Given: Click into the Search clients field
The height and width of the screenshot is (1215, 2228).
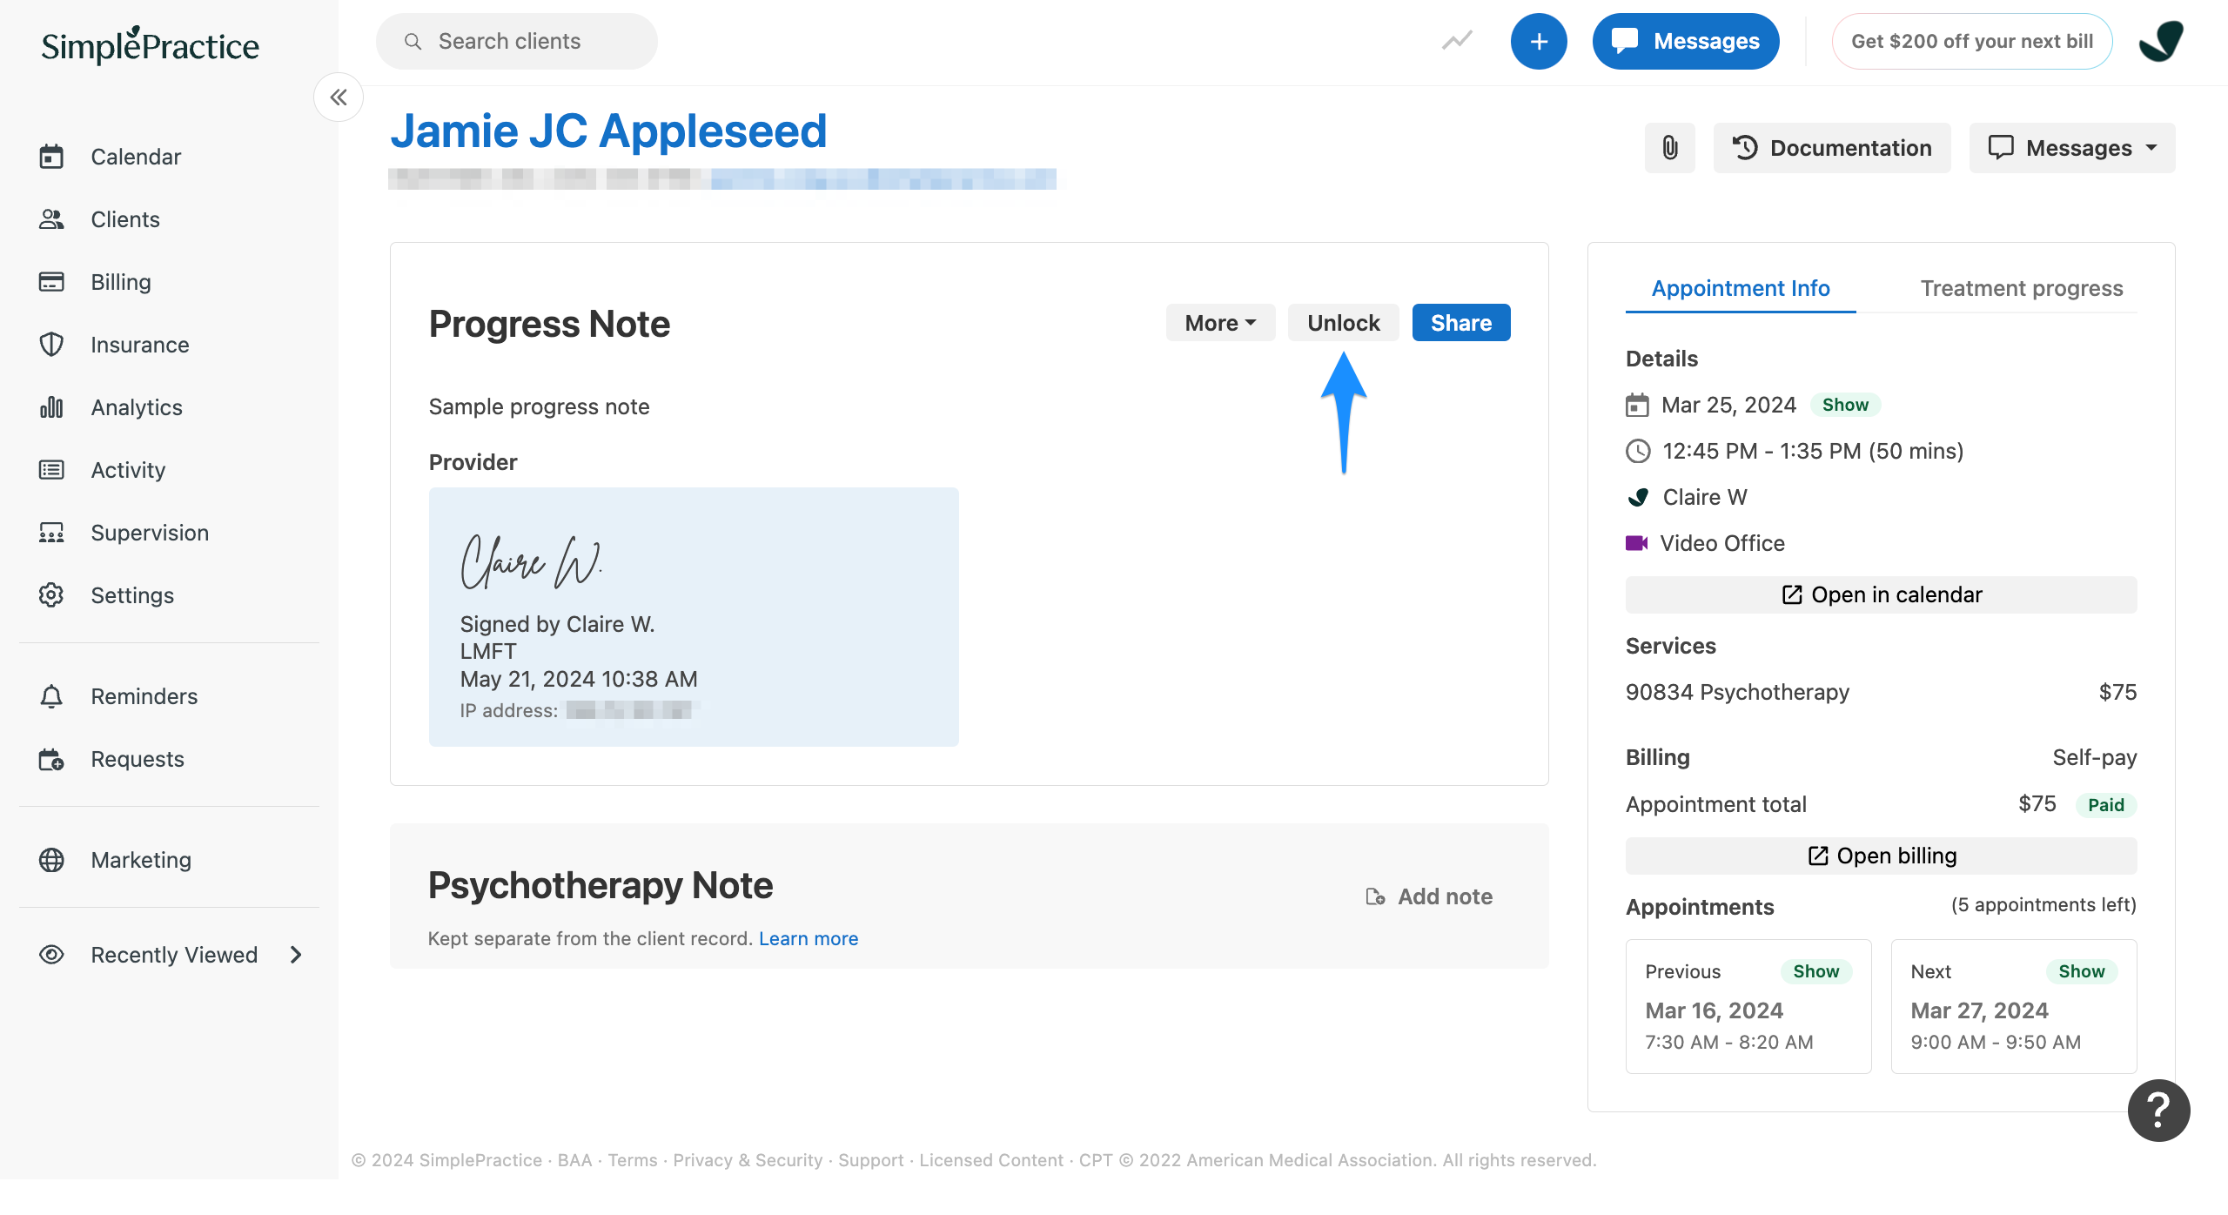Looking at the screenshot, I should (517, 41).
